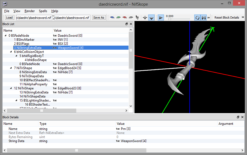Switch to the blue eye top view
247x155 pixels.
(112, 17)
